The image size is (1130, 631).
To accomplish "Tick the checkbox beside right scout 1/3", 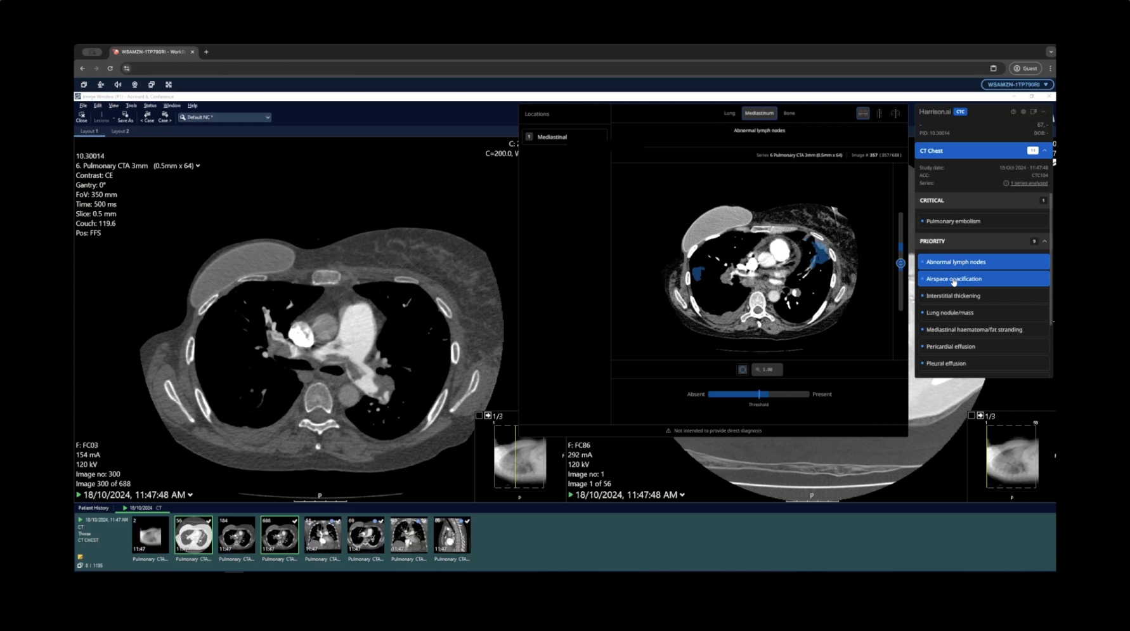I will point(971,415).
